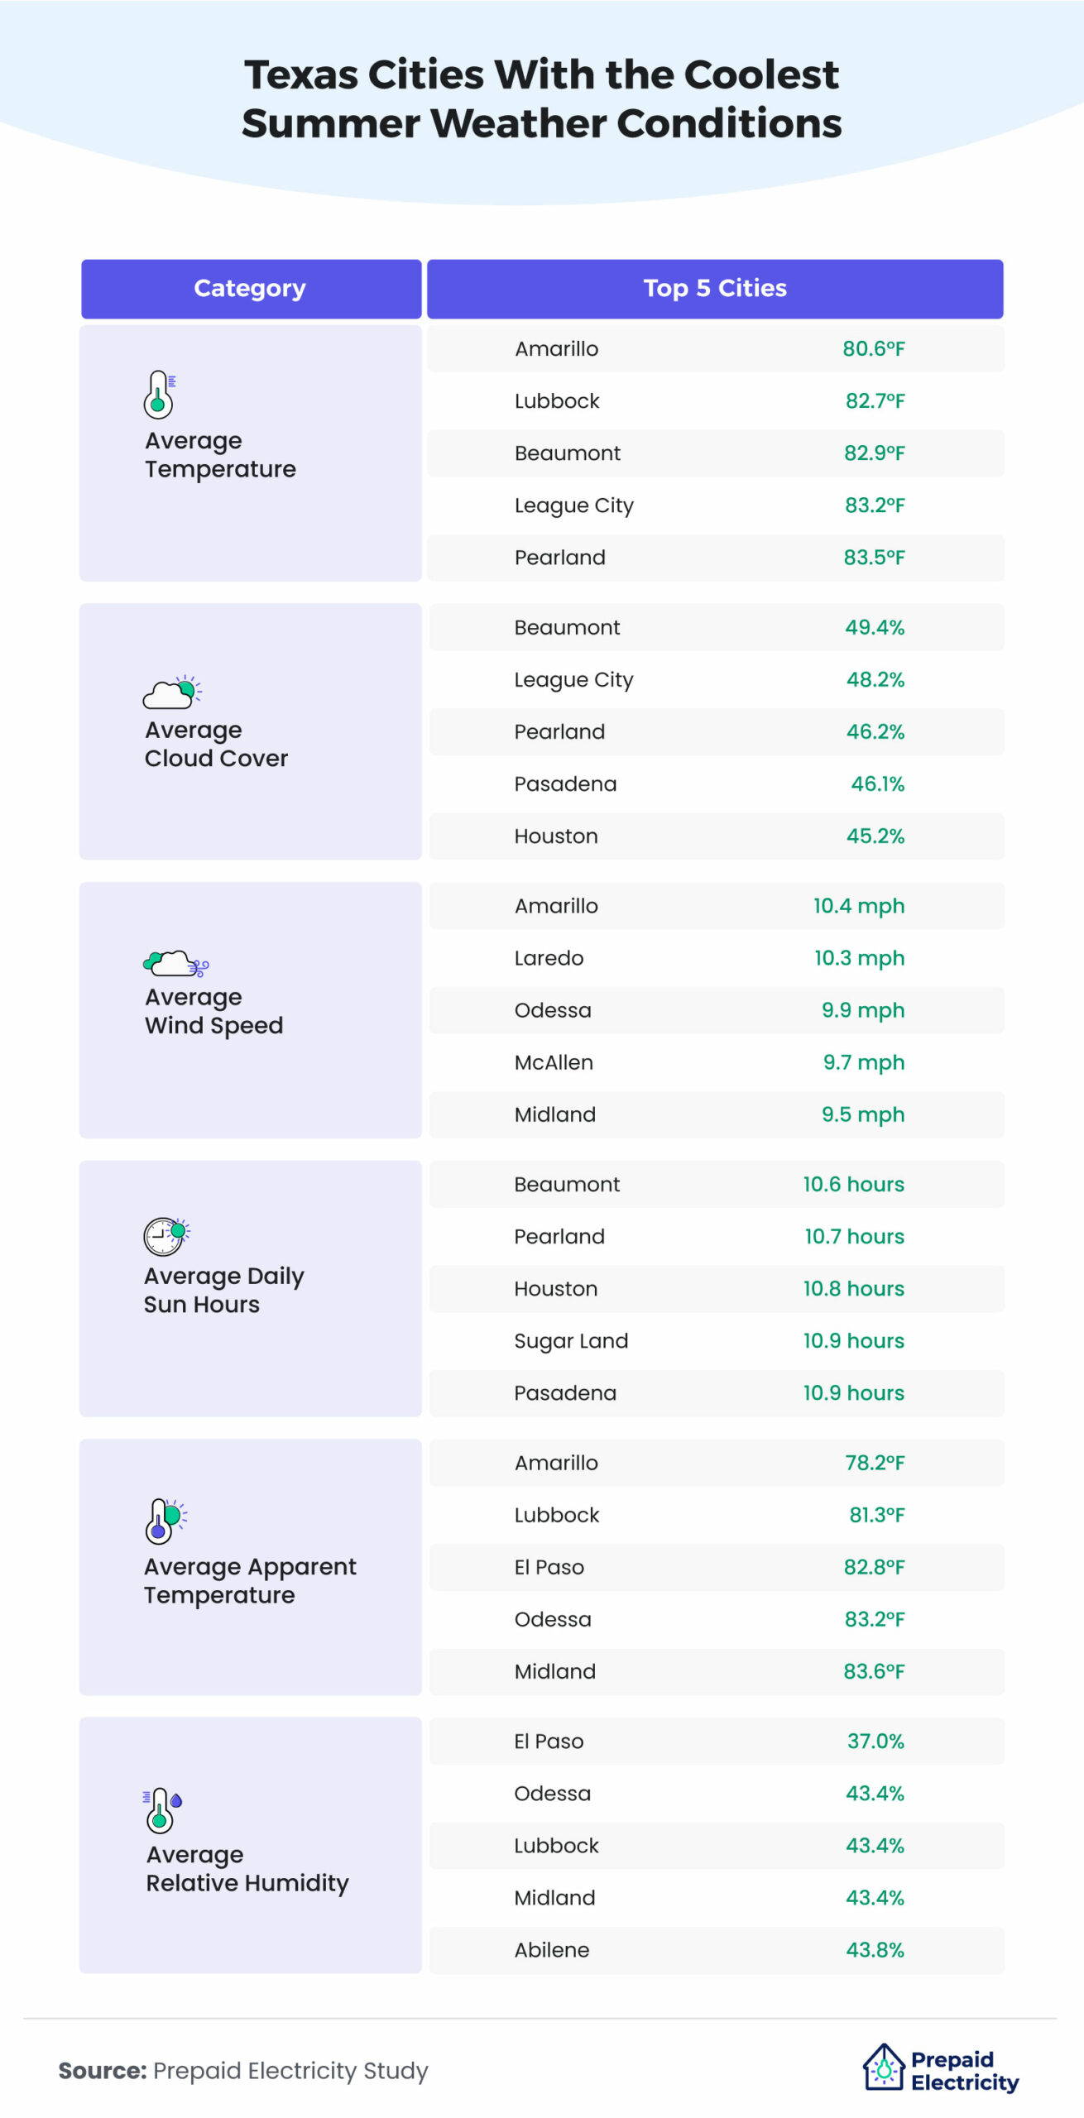1084x2118 pixels.
Task: Click the 10.8 hours value for Houston
Action: (854, 1288)
